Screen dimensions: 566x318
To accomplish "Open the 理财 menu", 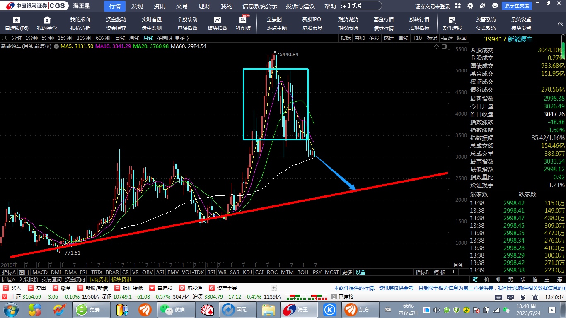I will pos(204,6).
